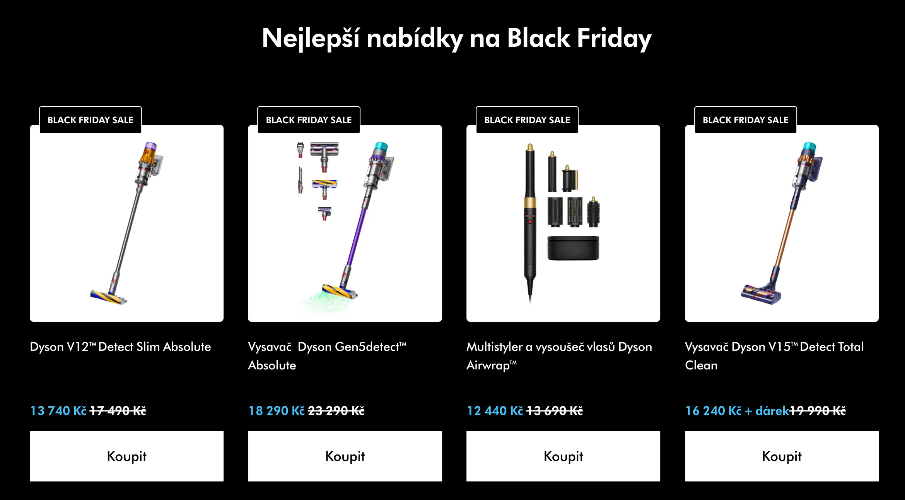The width and height of the screenshot is (905, 500).
Task: Click Black Friday Sale badge on Airwrap card
Action: point(527,120)
